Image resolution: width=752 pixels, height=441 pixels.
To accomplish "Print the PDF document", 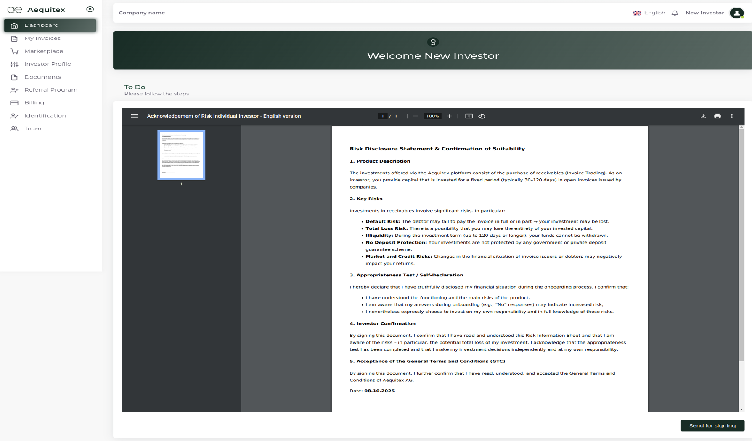I will (718, 116).
